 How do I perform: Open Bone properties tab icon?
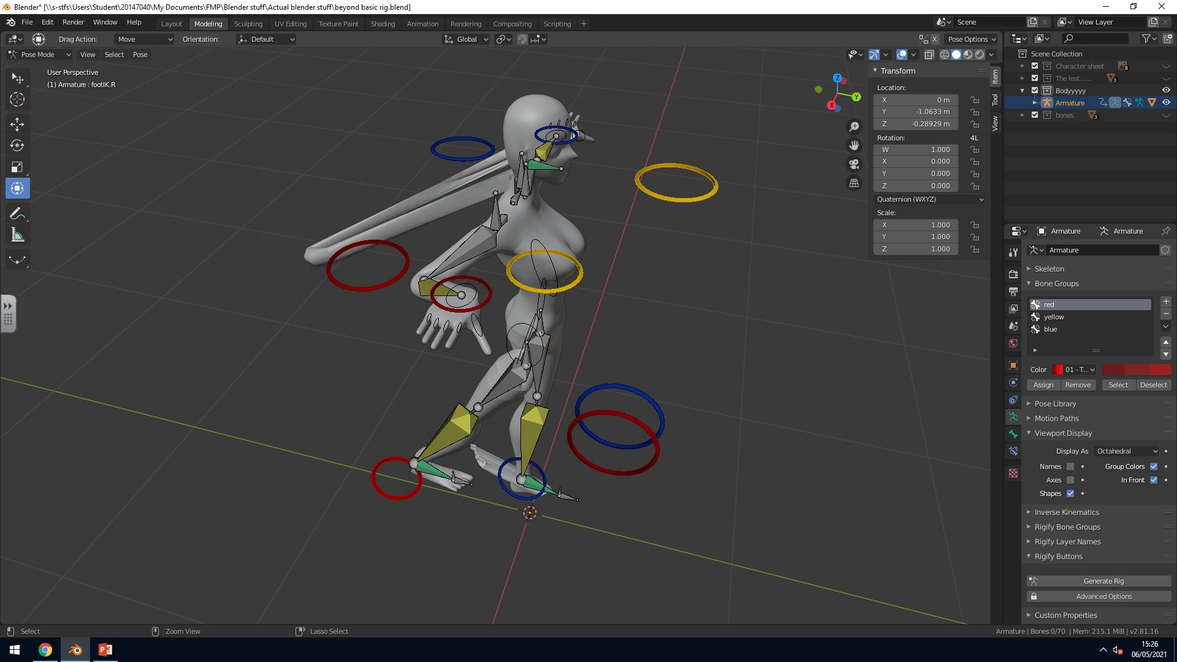point(1013,434)
